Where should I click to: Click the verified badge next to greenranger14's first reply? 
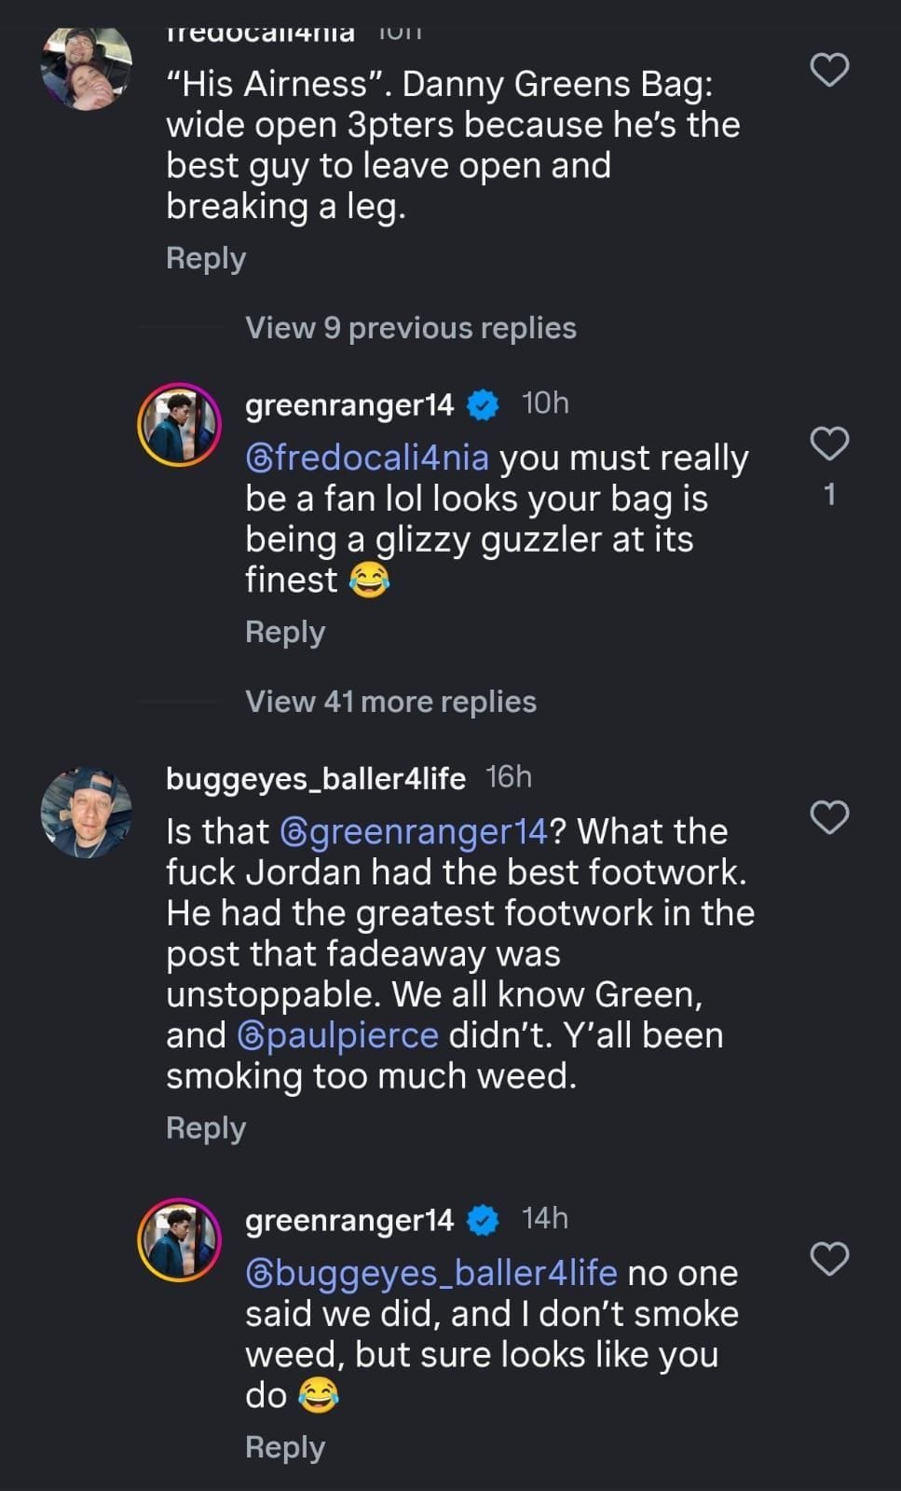coord(483,404)
